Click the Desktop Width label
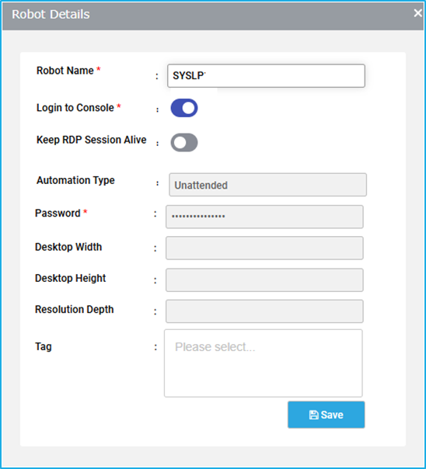This screenshot has width=426, height=469. 68,247
